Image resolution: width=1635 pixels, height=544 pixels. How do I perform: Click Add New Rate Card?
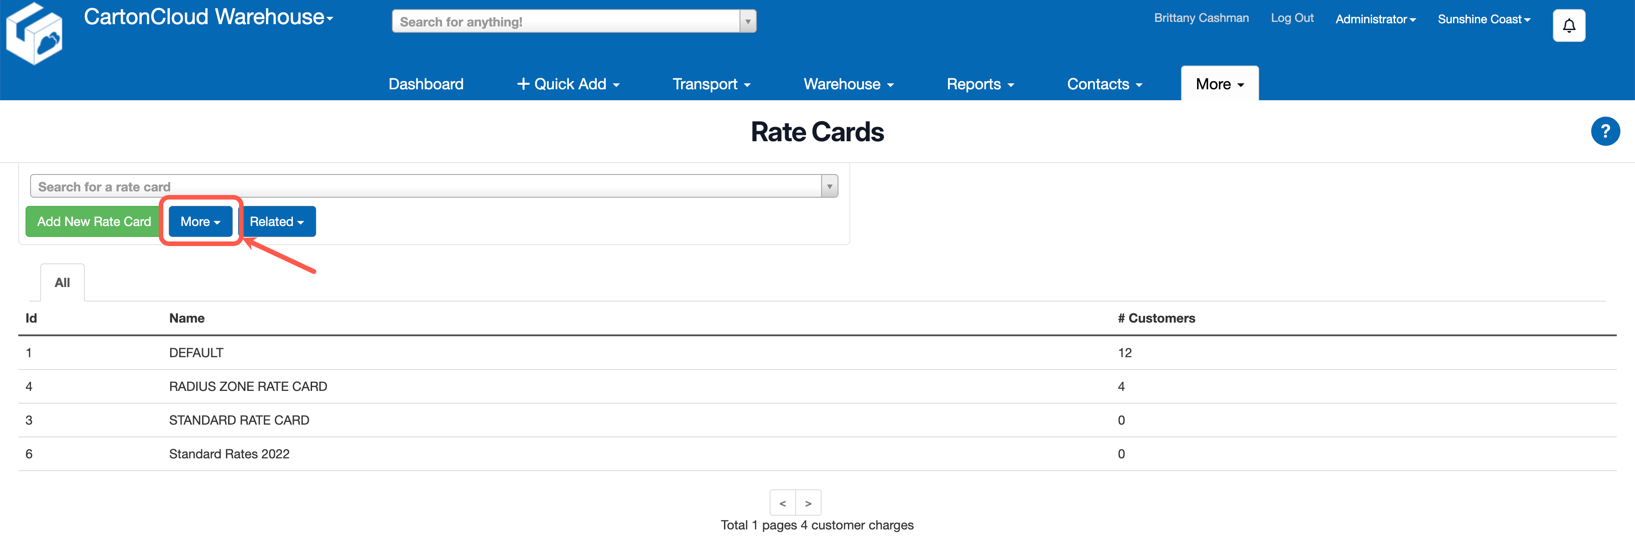[x=93, y=221]
